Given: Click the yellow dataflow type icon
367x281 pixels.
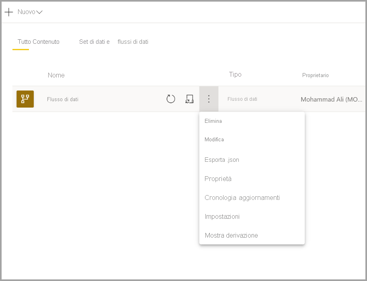Looking at the screenshot, I should coord(26,99).
